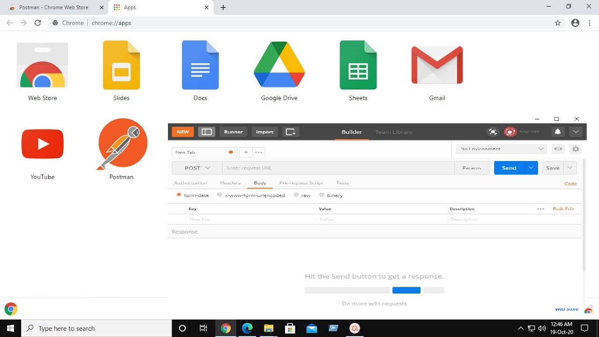
Task: Launch the Slides app
Action: 121,66
